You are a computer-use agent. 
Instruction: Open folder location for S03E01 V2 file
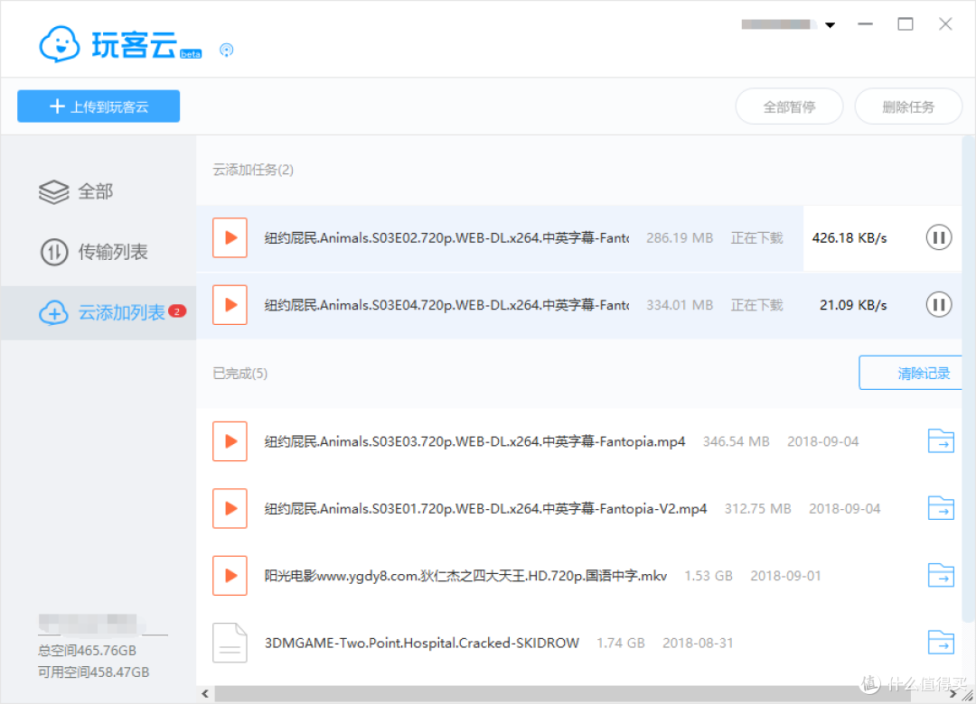pos(941,509)
